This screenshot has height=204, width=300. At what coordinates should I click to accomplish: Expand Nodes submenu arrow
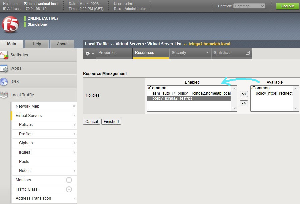(x=74, y=171)
